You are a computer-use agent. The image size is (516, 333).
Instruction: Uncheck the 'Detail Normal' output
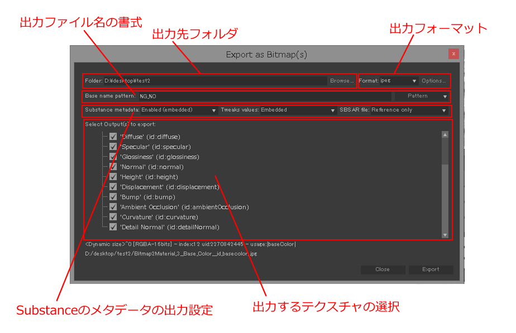tap(113, 227)
